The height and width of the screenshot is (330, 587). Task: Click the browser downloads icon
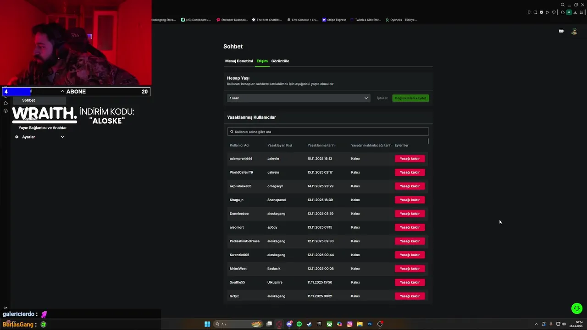575,12
